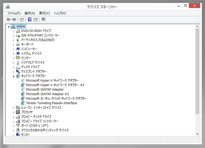Expand the プロセッサ category
This screenshot has width=205, height=148.
(13, 112)
